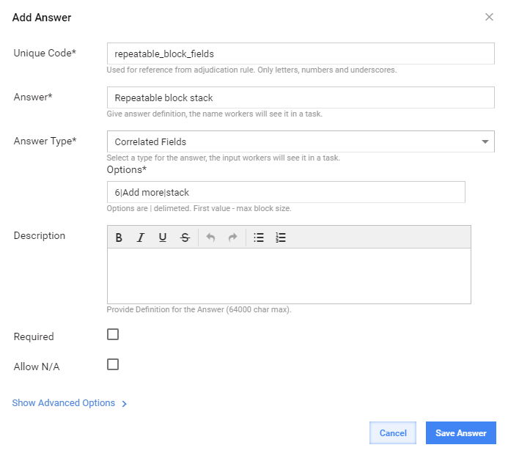Viewport: 508px width, 464px height.
Task: Click the undo arrow in editor toolbar
Action: (210, 237)
